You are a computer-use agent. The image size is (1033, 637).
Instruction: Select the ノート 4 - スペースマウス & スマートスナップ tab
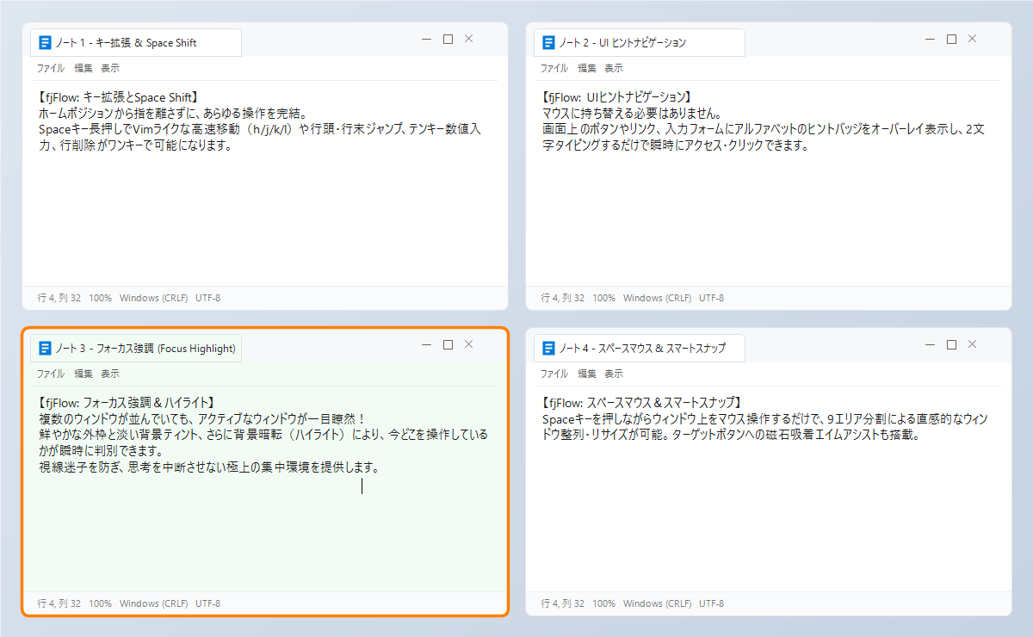click(640, 349)
